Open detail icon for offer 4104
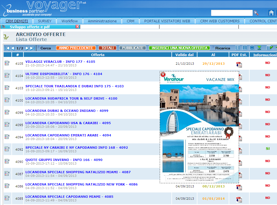This screenshot has height=205, width=277. [x=7, y=75]
